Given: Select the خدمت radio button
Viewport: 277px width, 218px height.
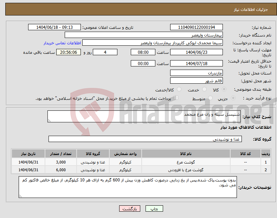Looking at the screenshot, I should click(x=204, y=89).
